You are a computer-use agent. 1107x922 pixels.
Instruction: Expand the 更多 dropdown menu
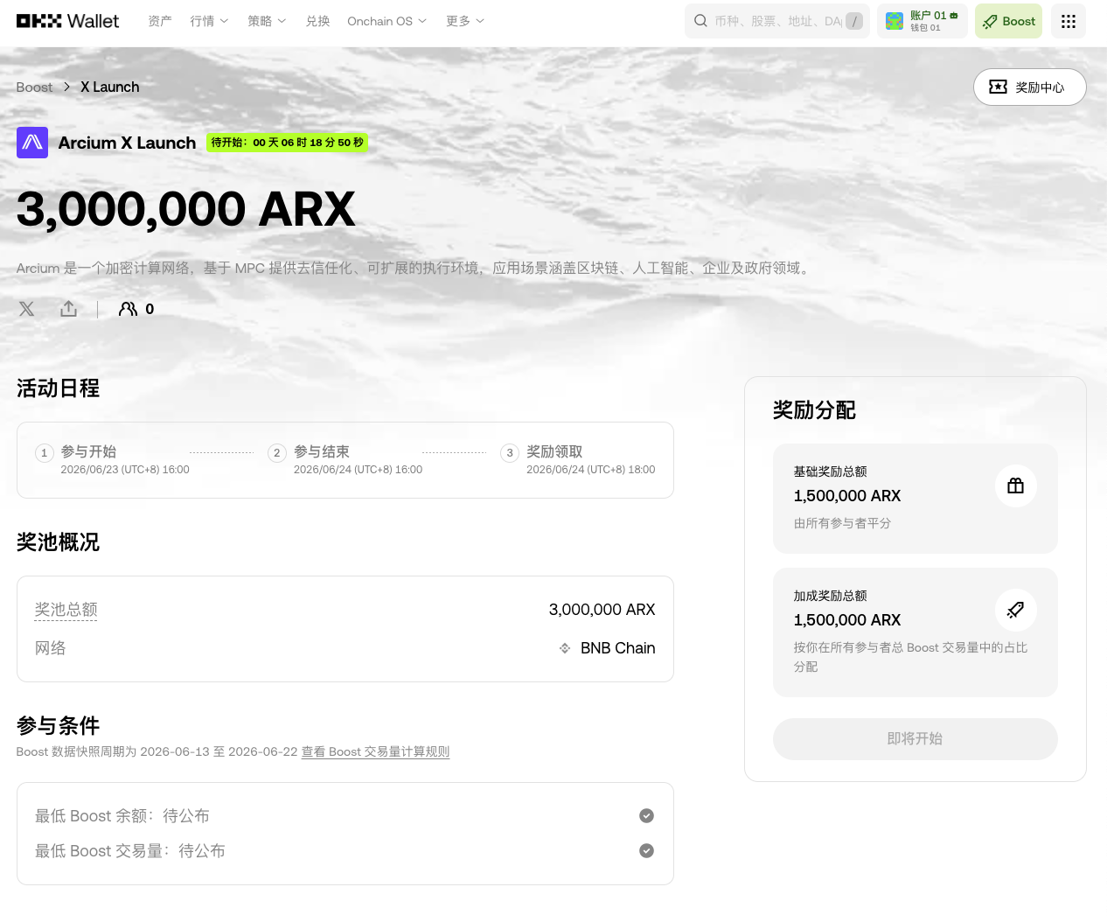pos(465,21)
